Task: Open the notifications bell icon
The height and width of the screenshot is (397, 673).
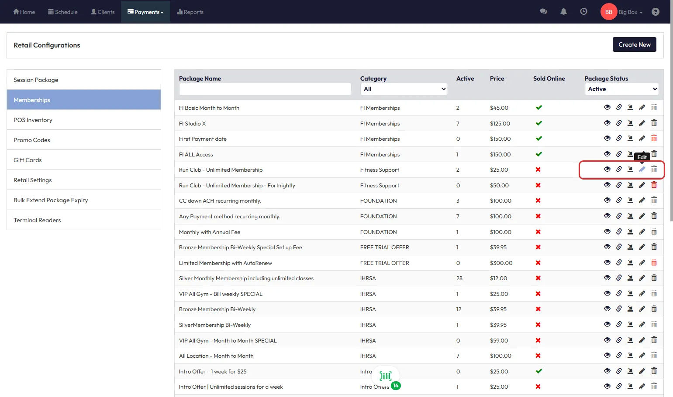Action: 563,12
